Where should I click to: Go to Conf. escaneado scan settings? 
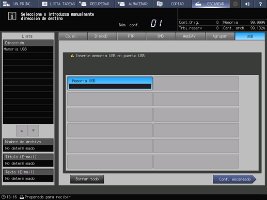[234, 179]
